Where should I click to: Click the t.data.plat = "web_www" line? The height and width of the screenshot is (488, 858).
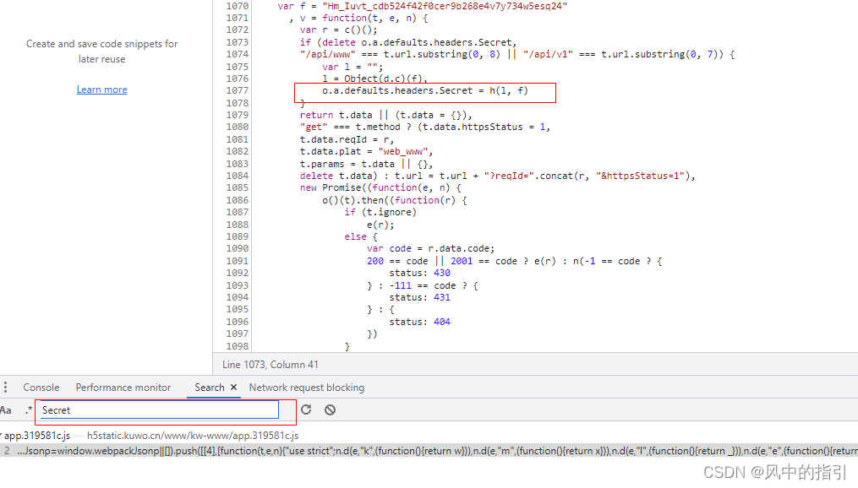click(366, 151)
